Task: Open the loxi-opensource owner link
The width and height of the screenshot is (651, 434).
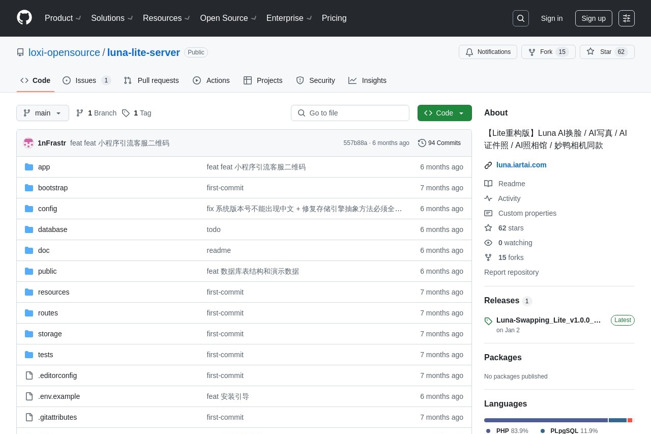Action: [x=64, y=52]
